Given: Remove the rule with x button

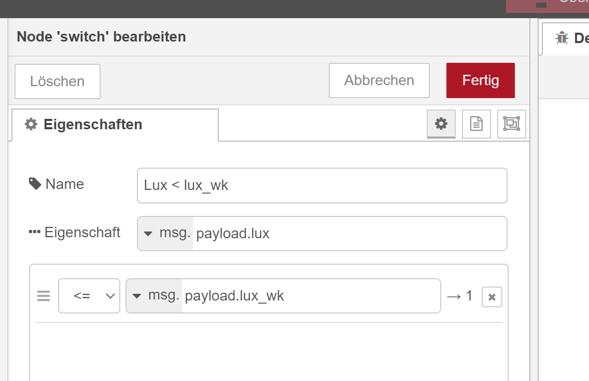Looking at the screenshot, I should click(x=492, y=297).
